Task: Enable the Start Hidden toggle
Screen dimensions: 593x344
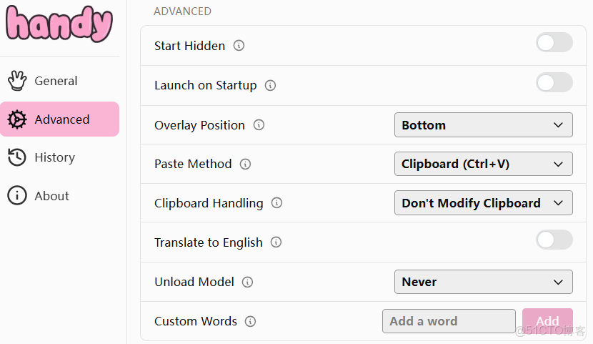Action: 554,43
